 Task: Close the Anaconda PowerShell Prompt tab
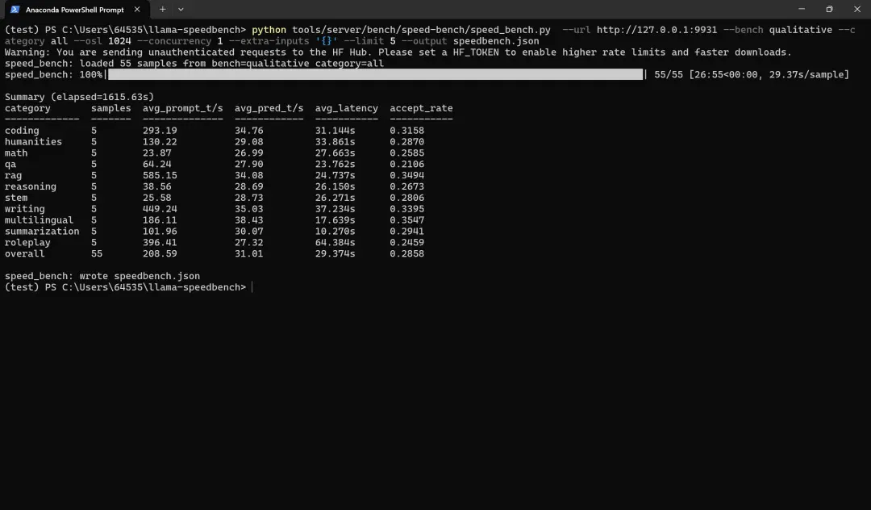(137, 10)
